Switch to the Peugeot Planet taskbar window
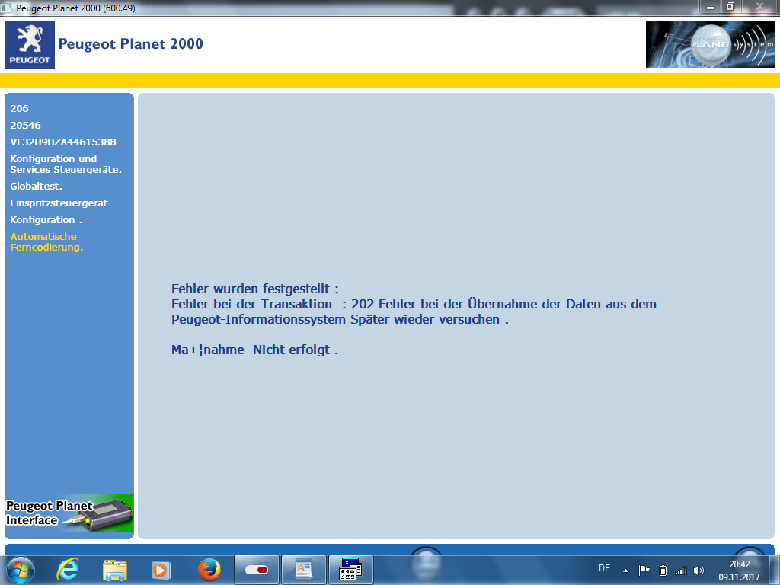Screen dimensions: 780x585 351,569
